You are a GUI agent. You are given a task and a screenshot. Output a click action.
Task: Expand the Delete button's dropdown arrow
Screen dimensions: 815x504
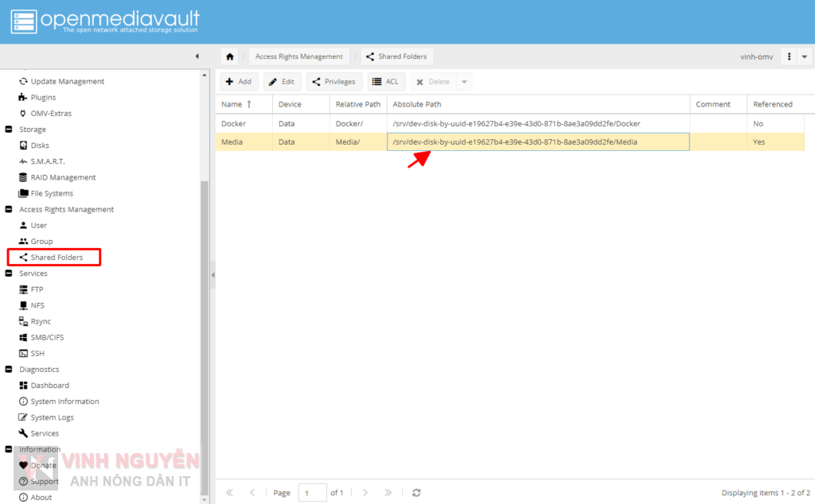coord(464,81)
